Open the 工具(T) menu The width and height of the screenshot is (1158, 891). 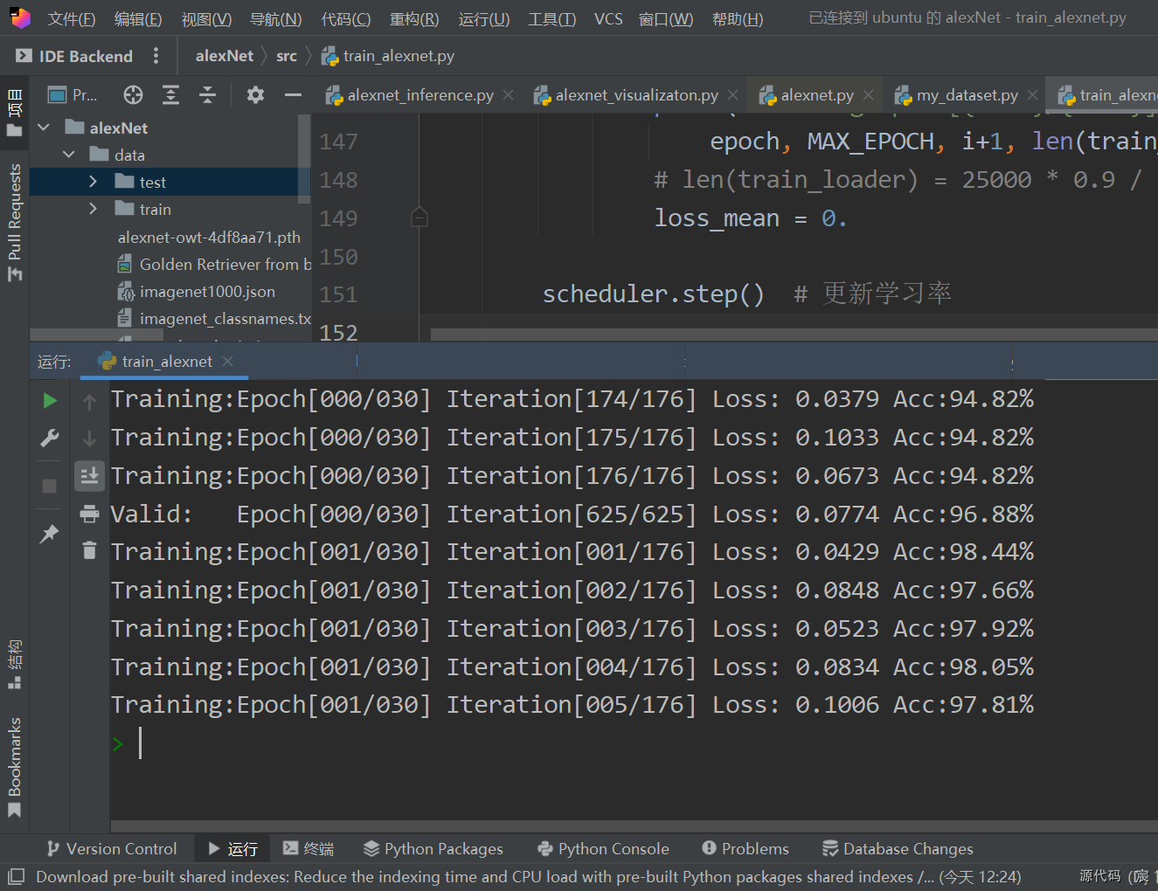551,18
